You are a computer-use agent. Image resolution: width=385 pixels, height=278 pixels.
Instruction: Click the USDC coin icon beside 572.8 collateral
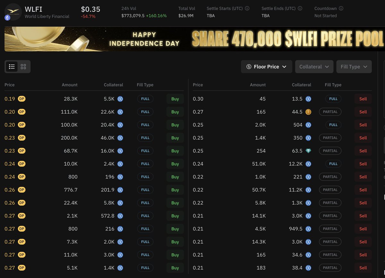[120, 216]
